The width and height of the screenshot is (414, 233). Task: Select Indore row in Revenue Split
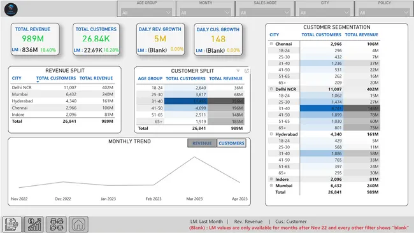click(62, 115)
